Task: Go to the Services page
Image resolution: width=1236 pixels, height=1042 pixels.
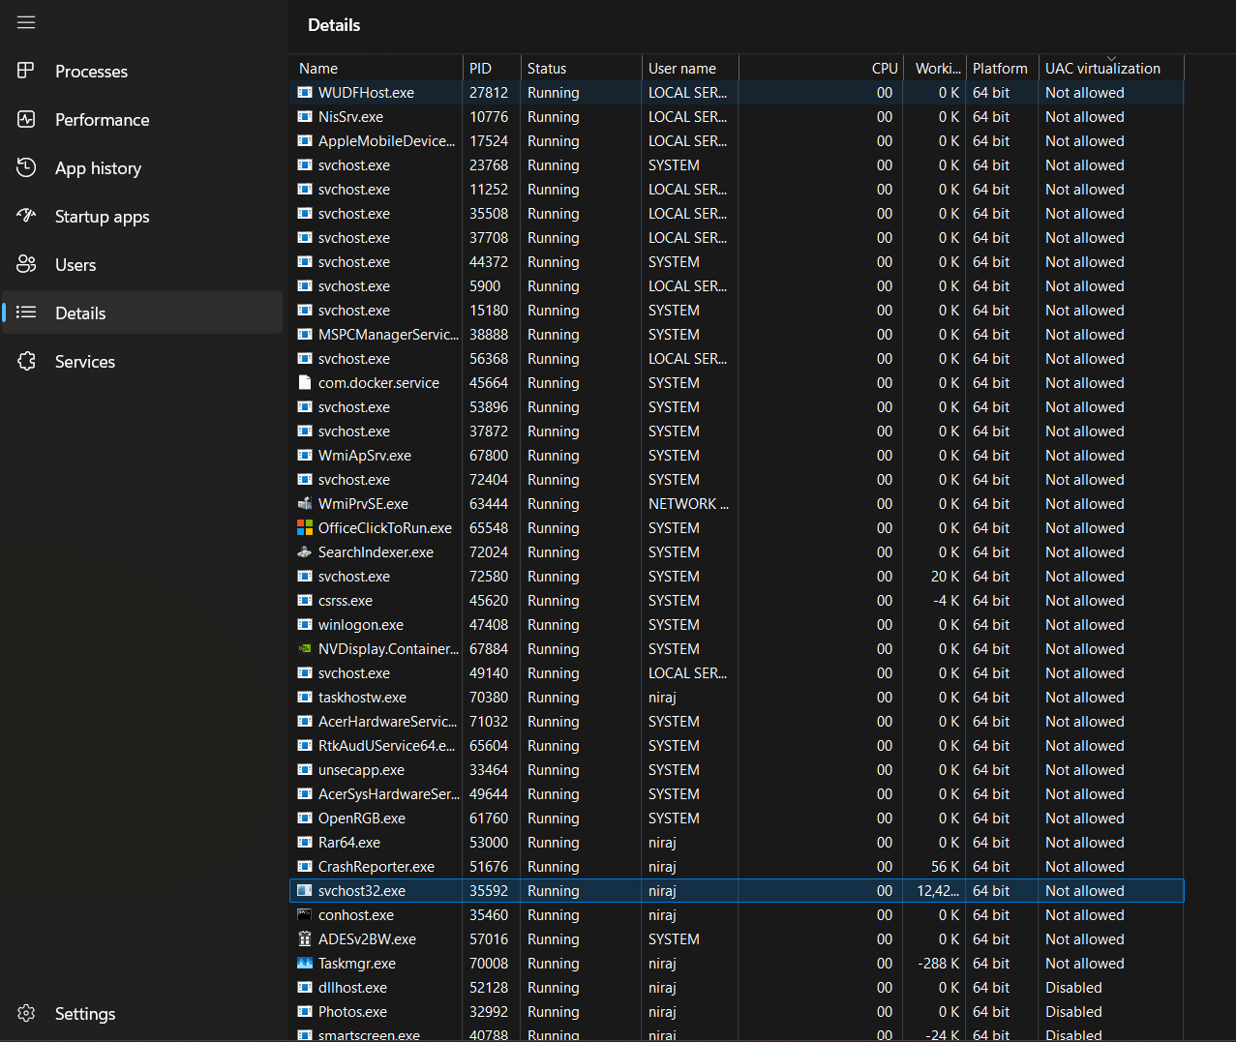Action: point(142,361)
